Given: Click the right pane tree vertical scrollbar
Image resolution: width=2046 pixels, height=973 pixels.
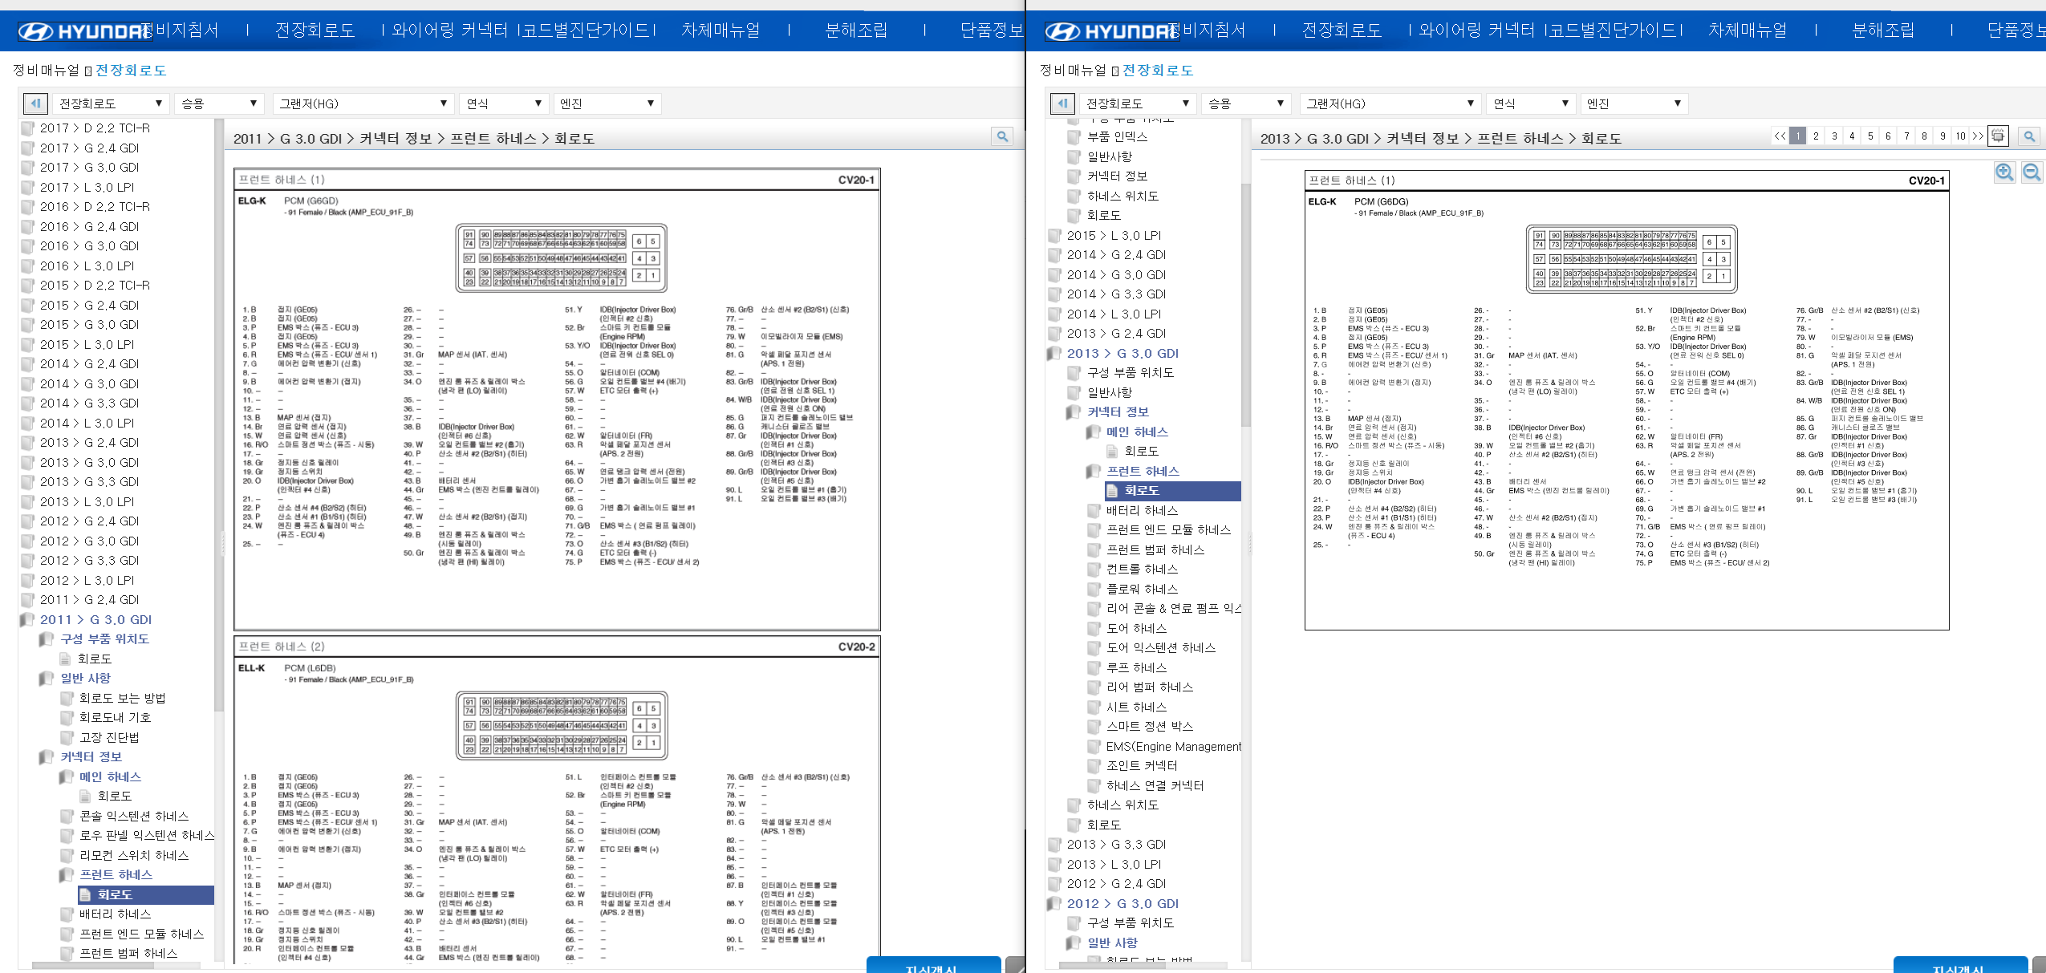Looking at the screenshot, I should [1245, 305].
